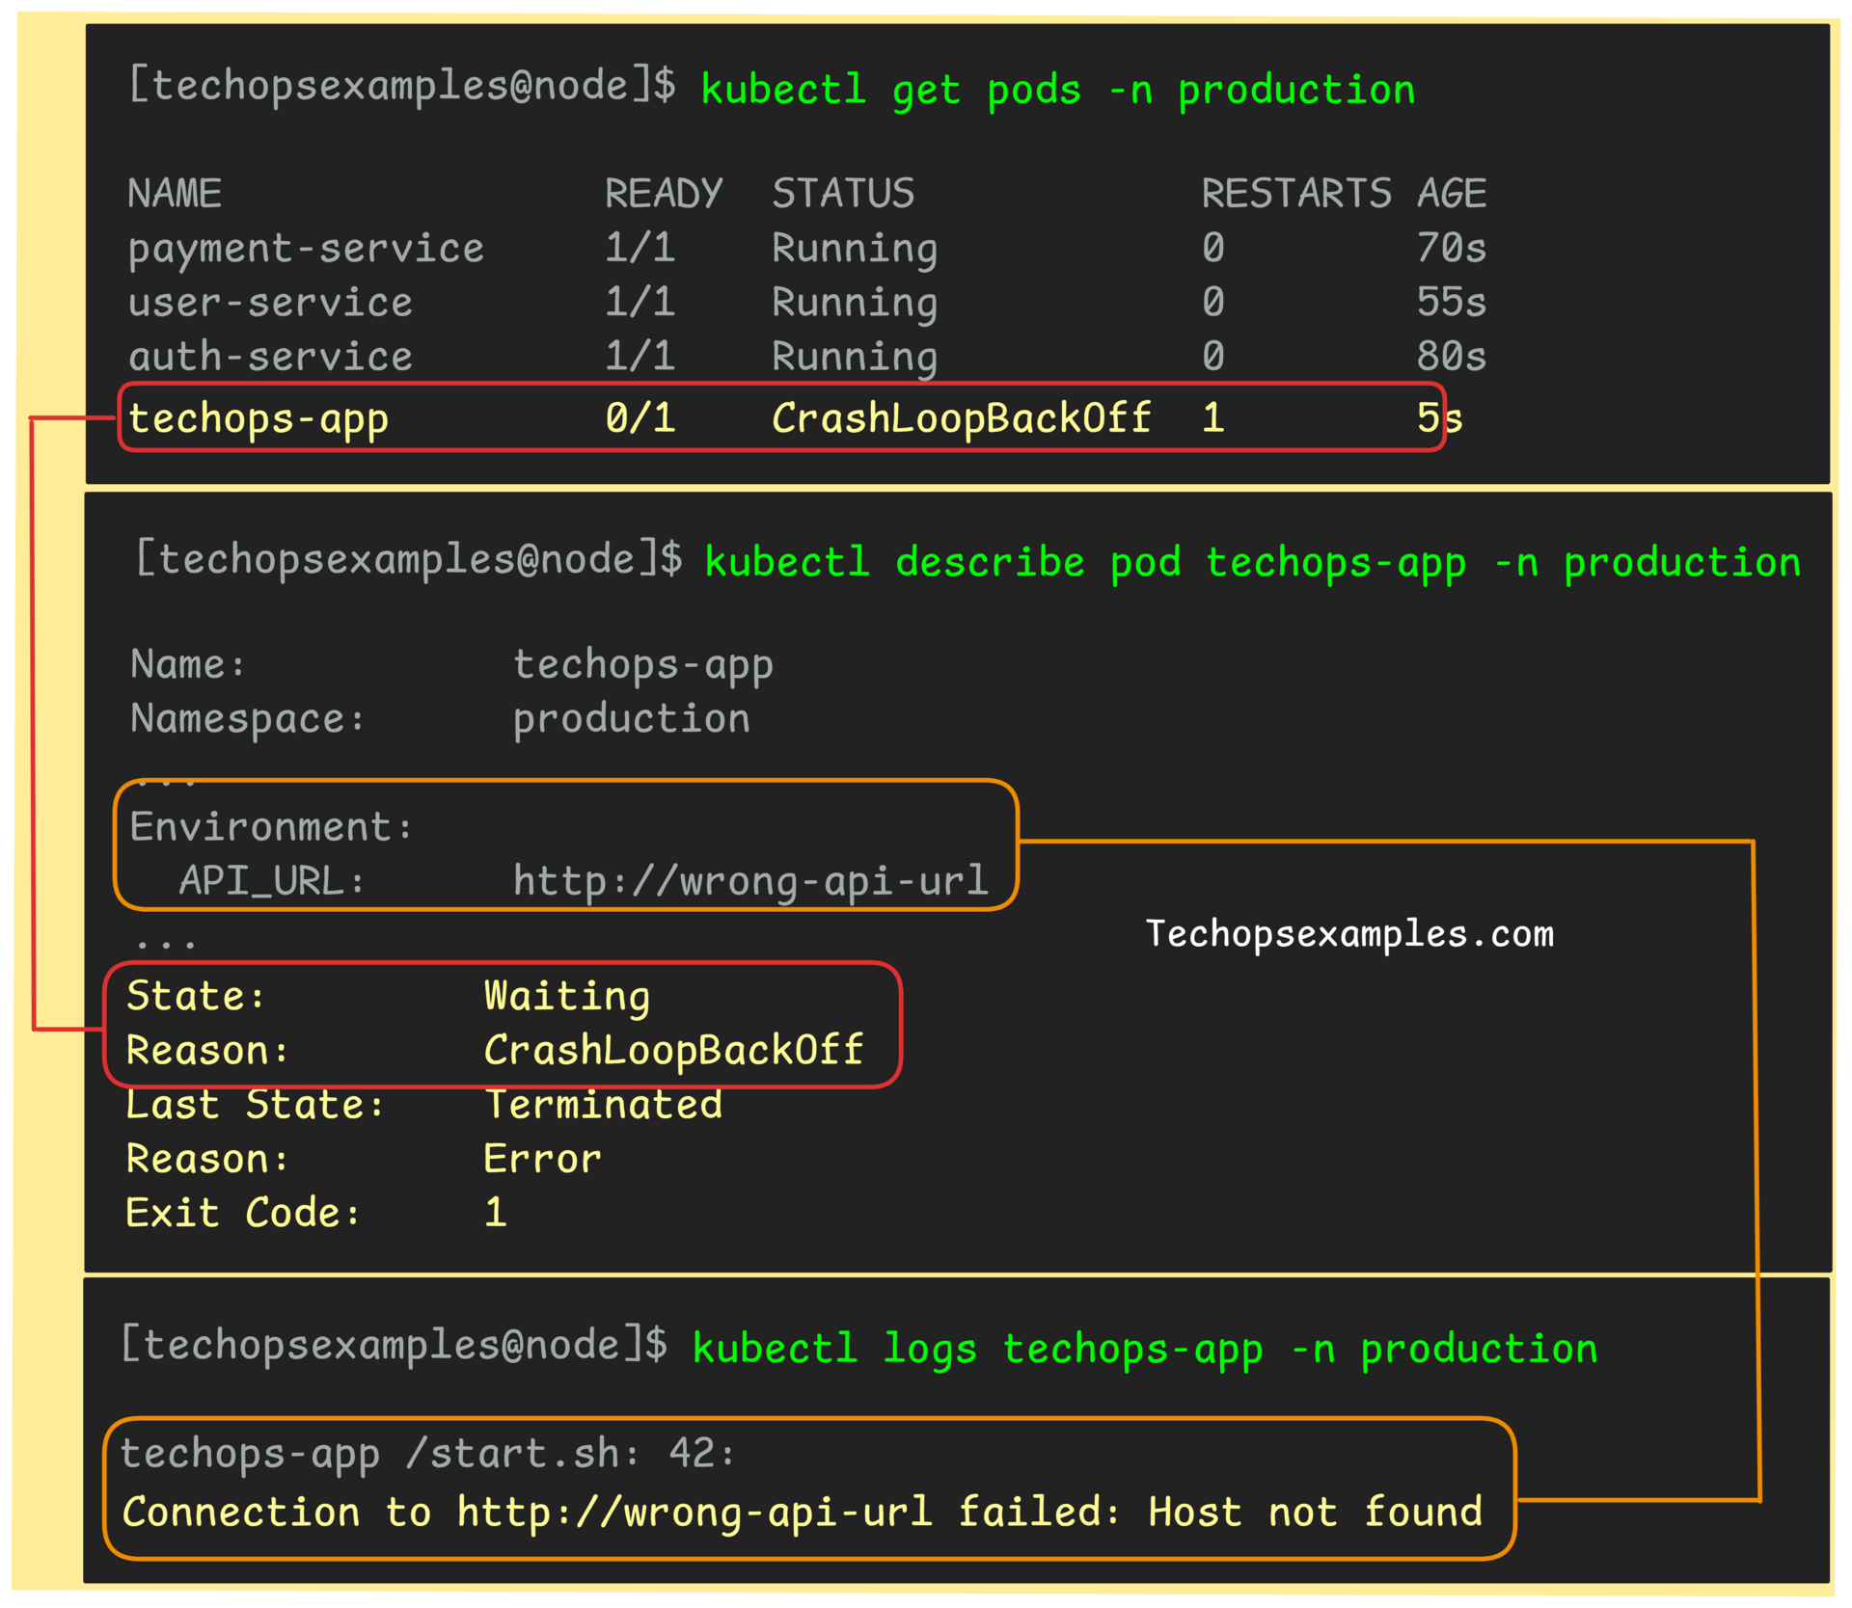Click the payment-service pod name

pos(306,249)
